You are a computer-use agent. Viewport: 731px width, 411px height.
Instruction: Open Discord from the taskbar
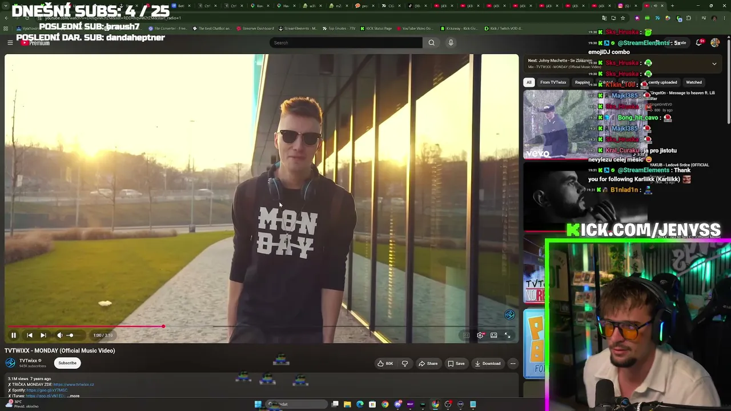(397, 404)
